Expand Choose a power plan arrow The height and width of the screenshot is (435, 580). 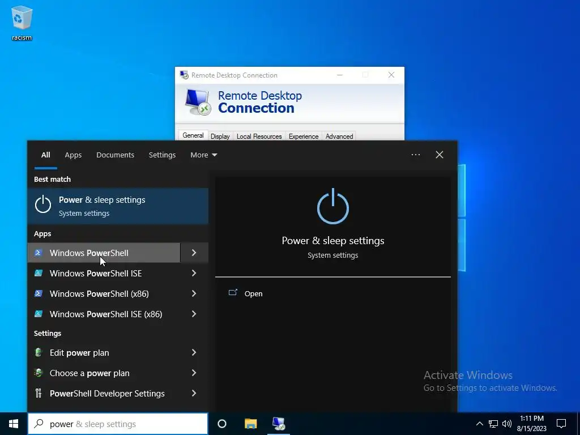194,373
